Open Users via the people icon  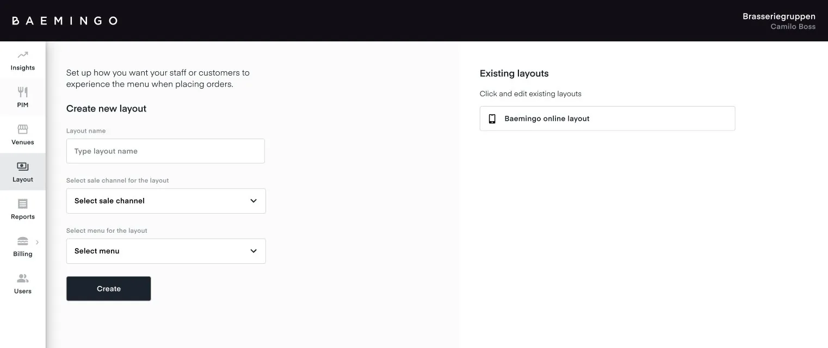point(23,278)
